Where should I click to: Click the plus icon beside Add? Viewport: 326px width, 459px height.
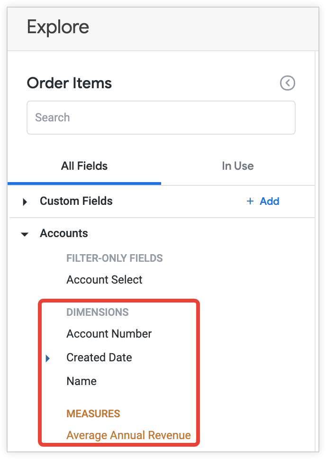250,201
